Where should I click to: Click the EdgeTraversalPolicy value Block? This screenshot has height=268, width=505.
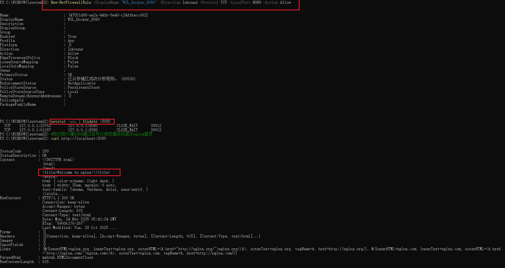[73, 58]
